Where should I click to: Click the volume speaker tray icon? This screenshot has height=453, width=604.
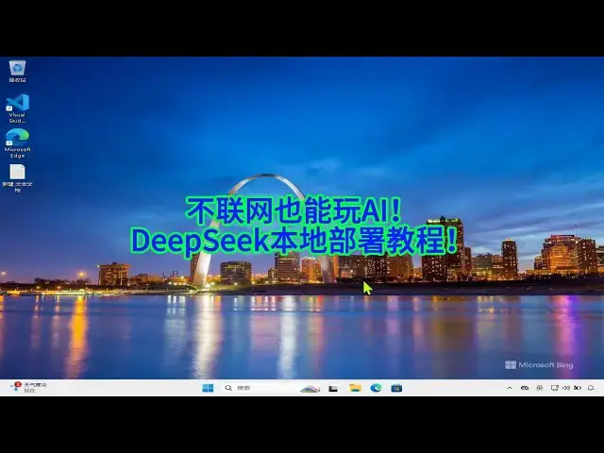coord(566,388)
